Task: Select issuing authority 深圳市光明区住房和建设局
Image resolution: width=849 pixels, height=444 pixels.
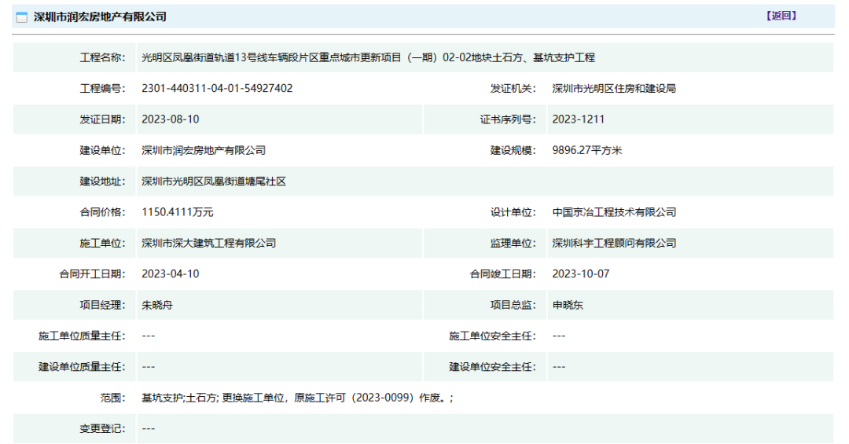Action: point(614,88)
